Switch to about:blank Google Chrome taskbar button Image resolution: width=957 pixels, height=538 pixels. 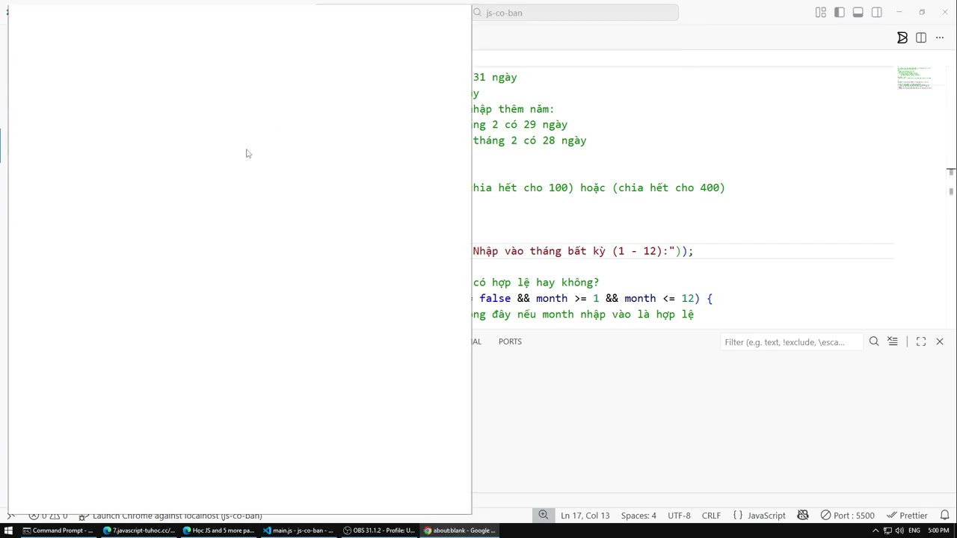pos(460,531)
